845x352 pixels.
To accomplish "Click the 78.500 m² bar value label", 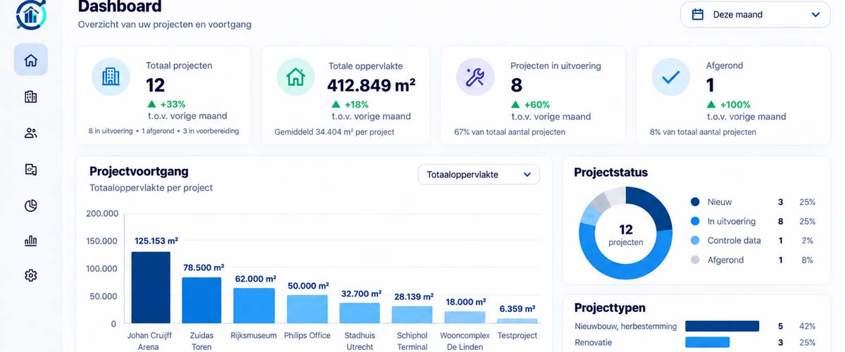I will coord(204,268).
